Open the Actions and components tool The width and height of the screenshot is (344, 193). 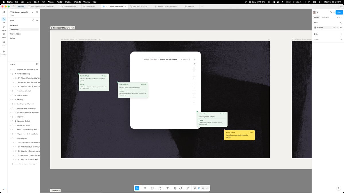188,188
